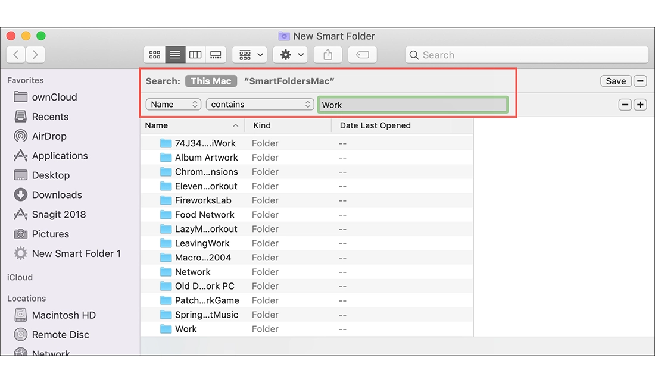Open the Action gear menu
Image resolution: width=655 pixels, height=383 pixels.
pyautogui.click(x=290, y=54)
